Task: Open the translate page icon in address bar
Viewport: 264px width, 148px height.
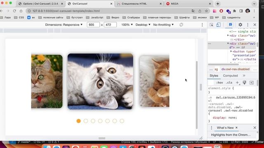Action: pyautogui.click(x=193, y=11)
